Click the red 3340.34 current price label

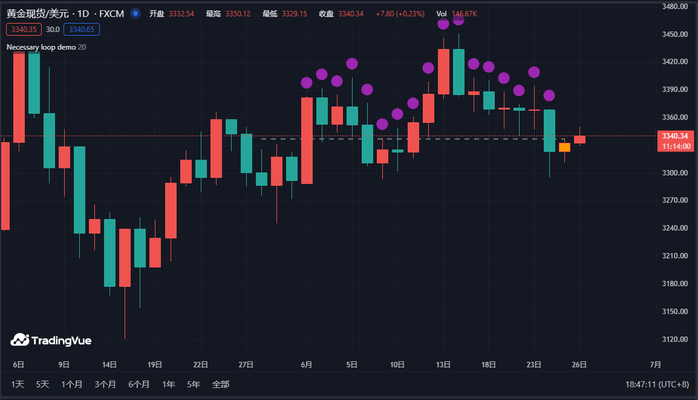click(x=676, y=136)
